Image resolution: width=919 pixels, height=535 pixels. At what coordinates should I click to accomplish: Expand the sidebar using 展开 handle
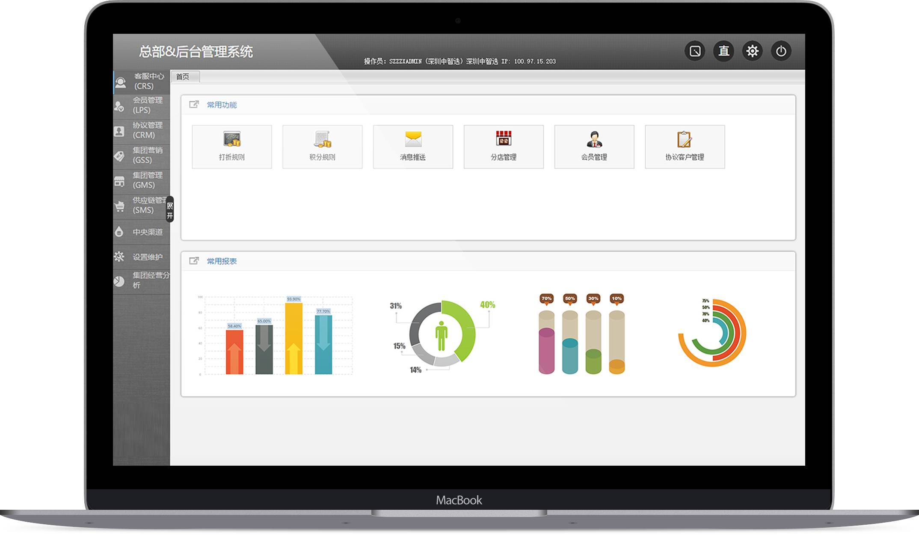[x=170, y=210]
